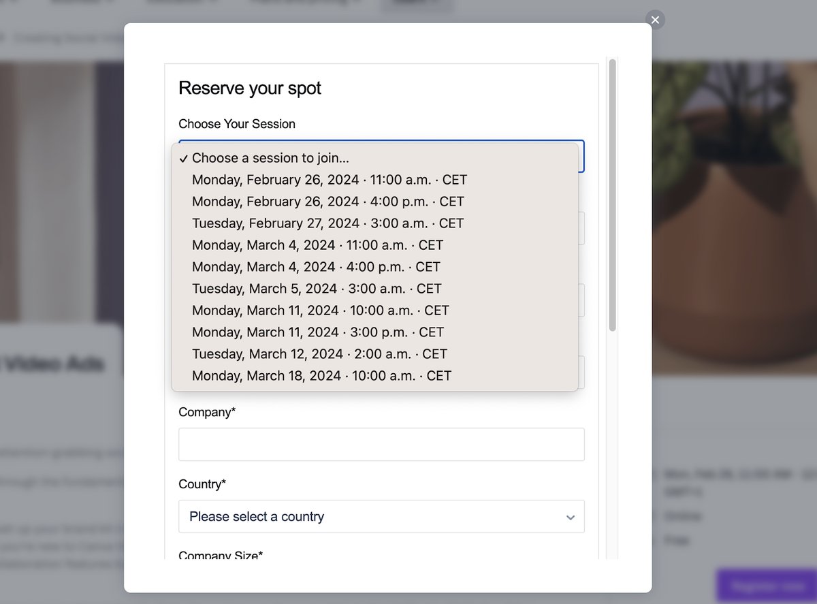Click the 'Choose Your Session' label
The width and height of the screenshot is (817, 604).
(x=237, y=124)
